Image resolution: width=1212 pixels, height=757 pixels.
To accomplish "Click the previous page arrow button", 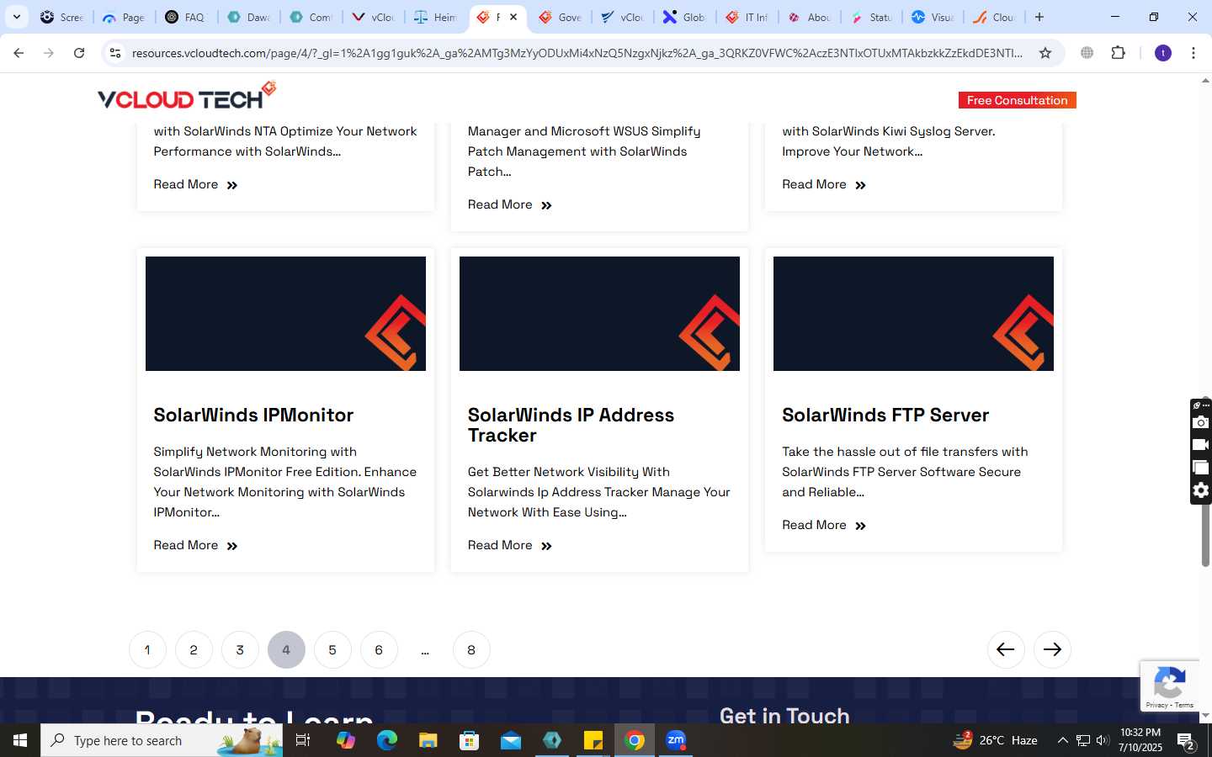I will pos(1006,649).
